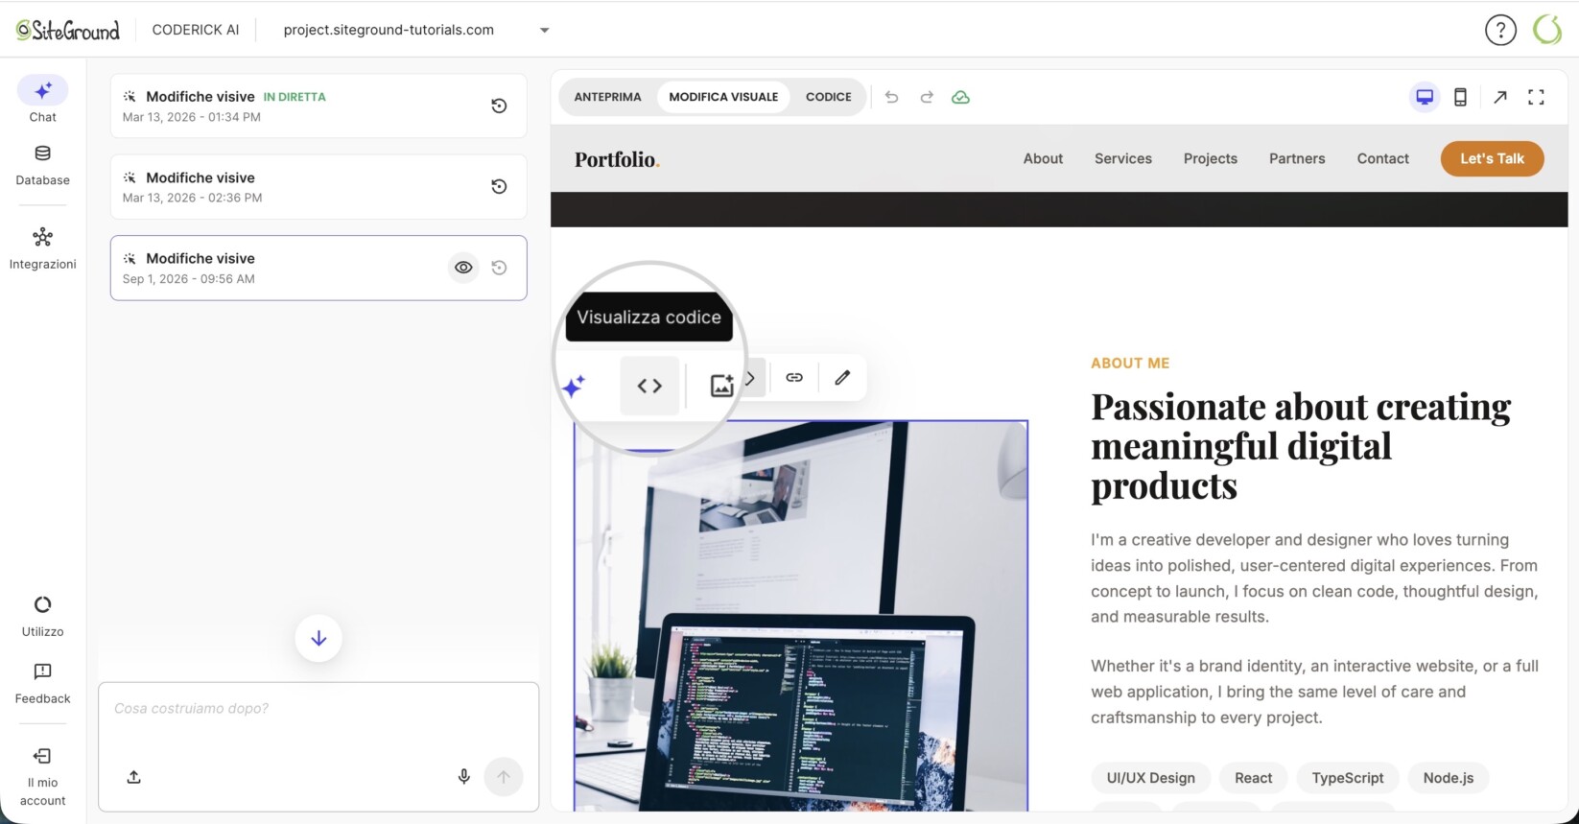Select the Modifiche visive entry from 02:36 PM
Image resolution: width=1579 pixels, height=824 pixels.
[318, 186]
